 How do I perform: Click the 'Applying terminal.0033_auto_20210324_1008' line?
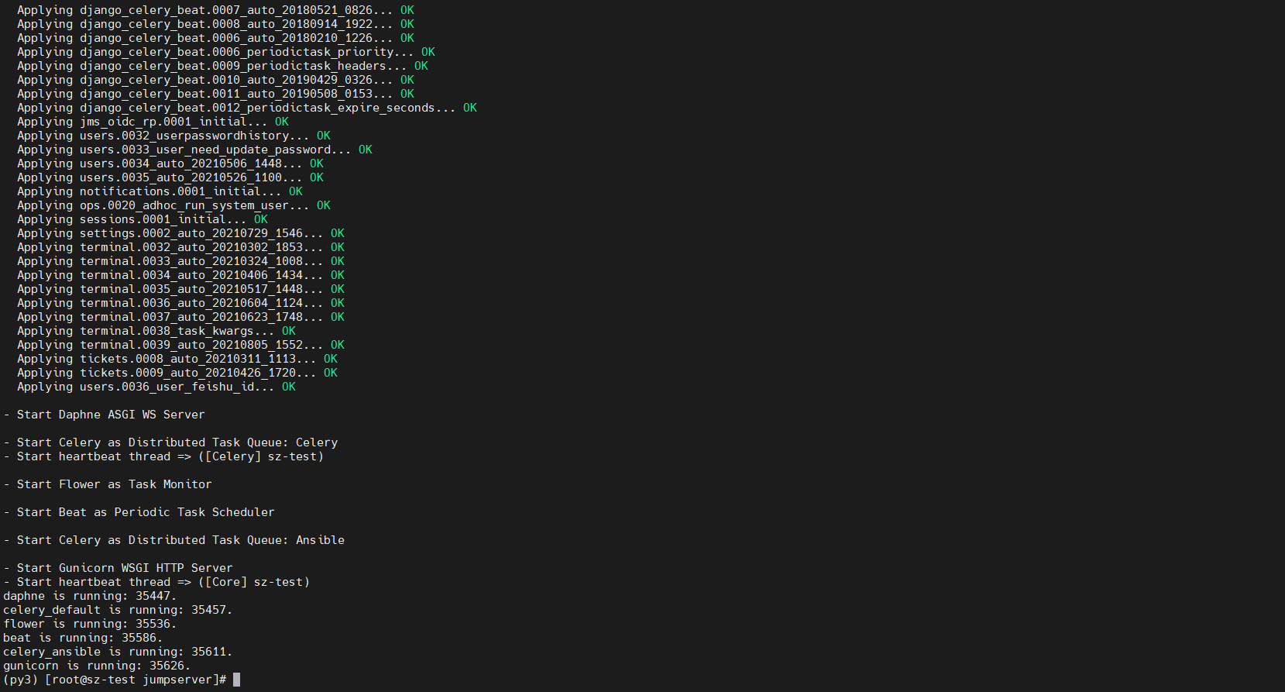(x=180, y=261)
